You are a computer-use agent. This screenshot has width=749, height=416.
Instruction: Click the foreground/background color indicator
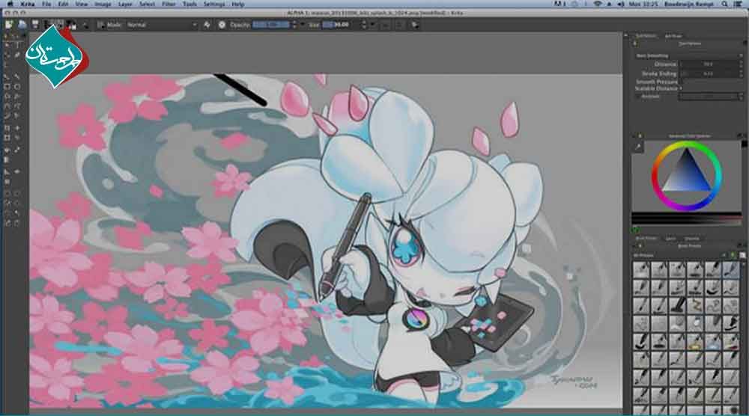coord(71,25)
